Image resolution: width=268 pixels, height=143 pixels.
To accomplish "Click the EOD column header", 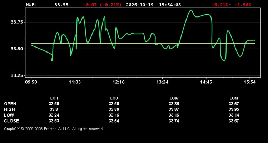I will 114,98.
